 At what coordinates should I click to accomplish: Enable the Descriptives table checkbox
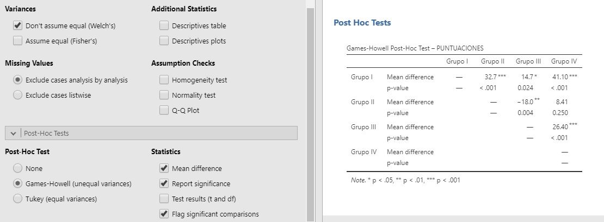point(164,26)
